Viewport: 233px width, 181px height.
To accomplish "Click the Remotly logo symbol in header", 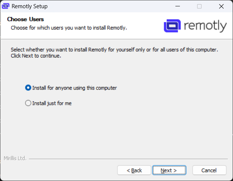I will [172, 26].
